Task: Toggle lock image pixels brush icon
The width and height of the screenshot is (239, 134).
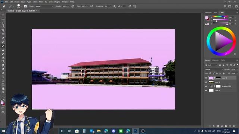Action: pyautogui.click(x=214, y=74)
